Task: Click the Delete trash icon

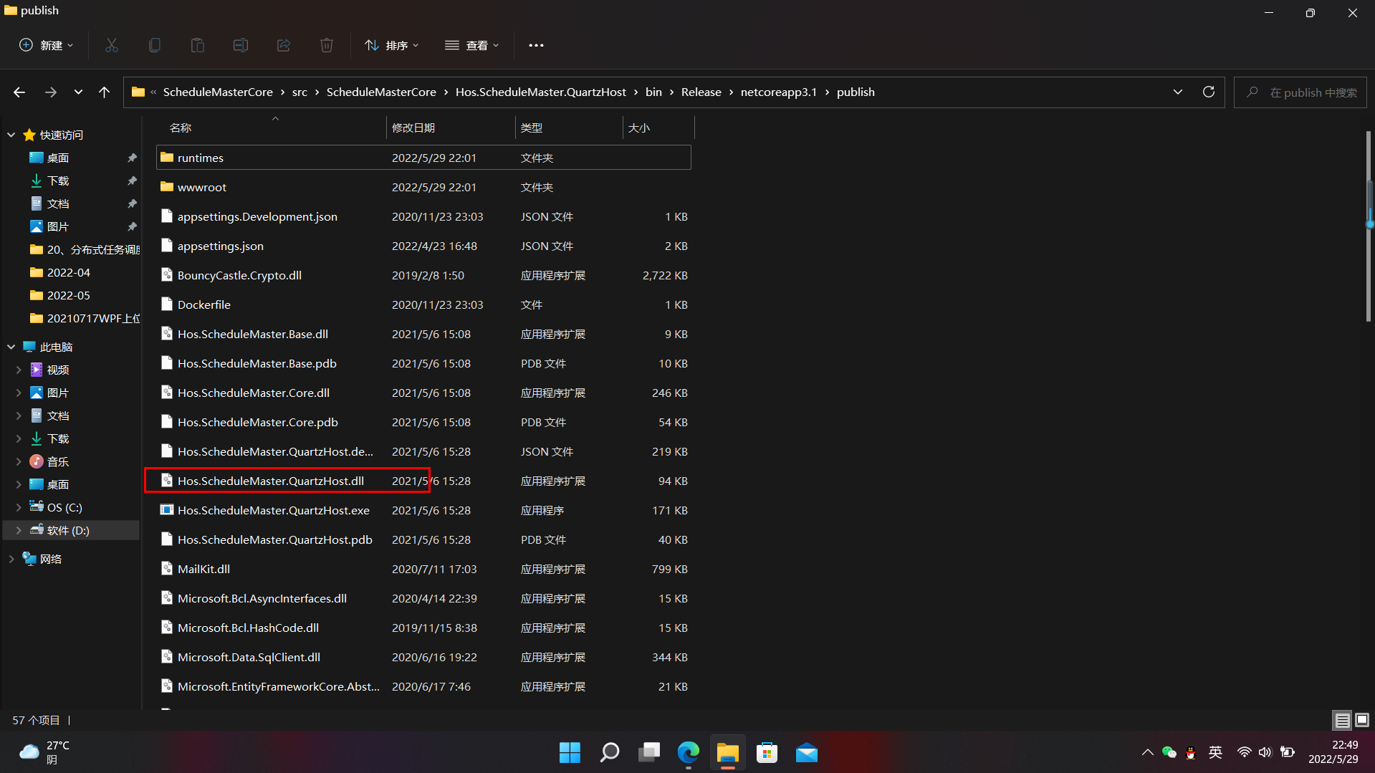Action: [x=327, y=45]
